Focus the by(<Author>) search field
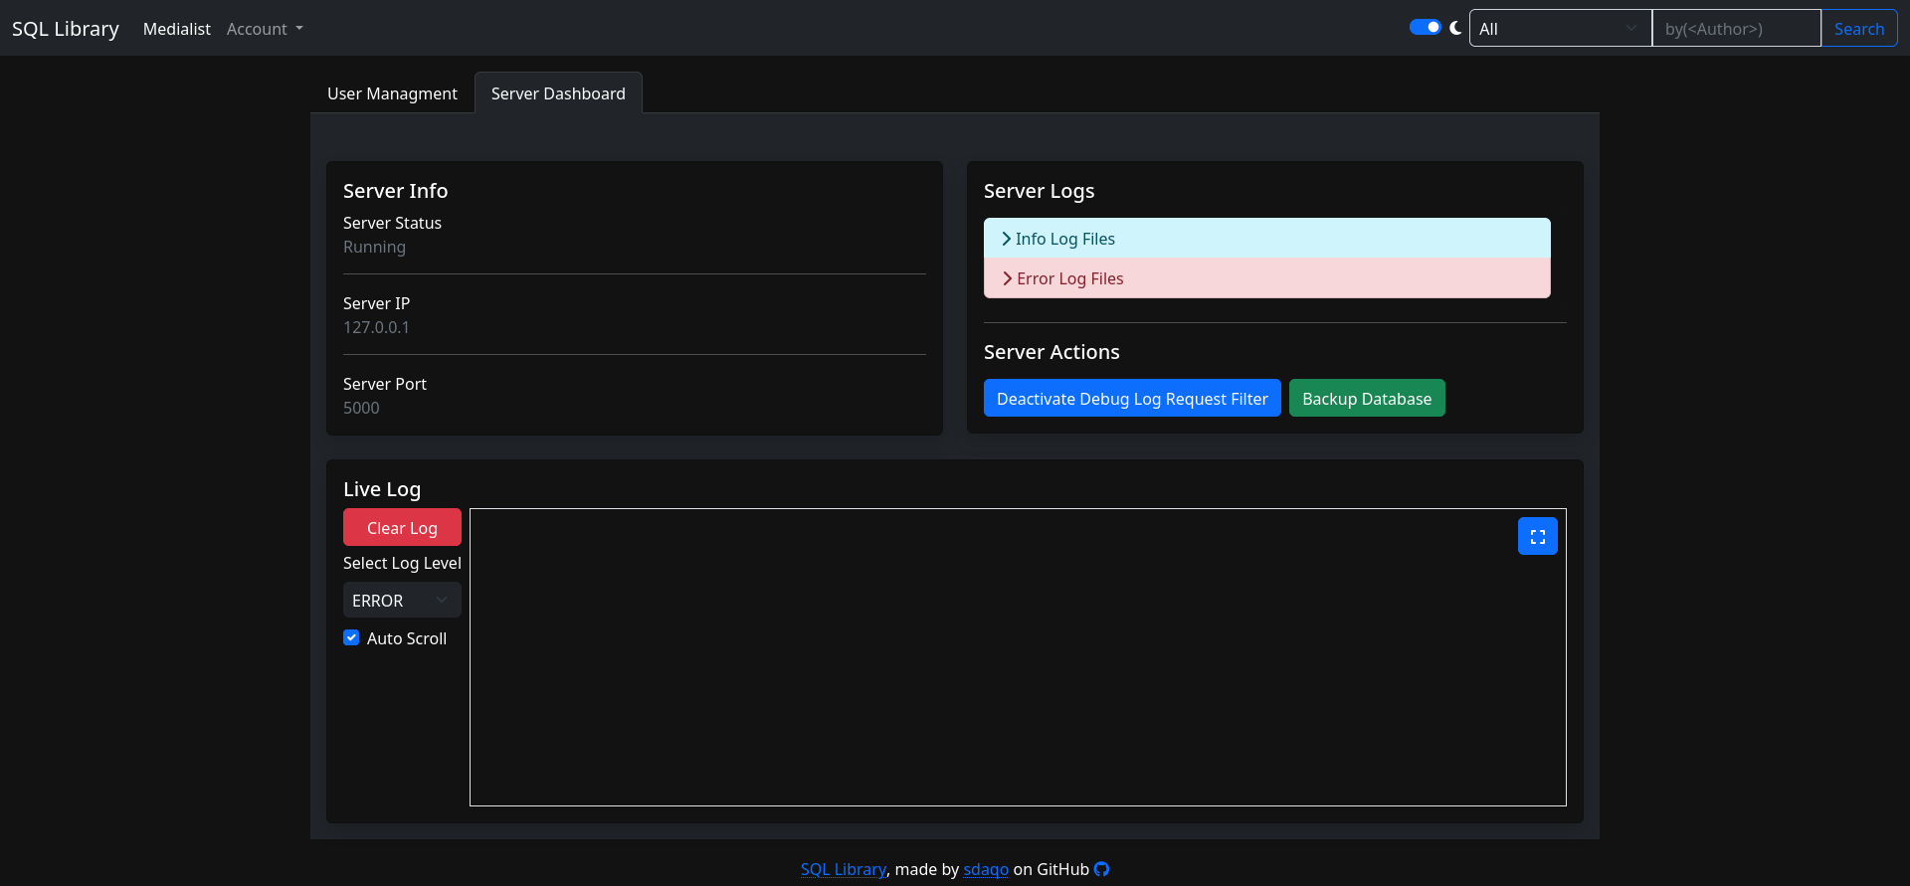The image size is (1910, 886). click(x=1736, y=28)
